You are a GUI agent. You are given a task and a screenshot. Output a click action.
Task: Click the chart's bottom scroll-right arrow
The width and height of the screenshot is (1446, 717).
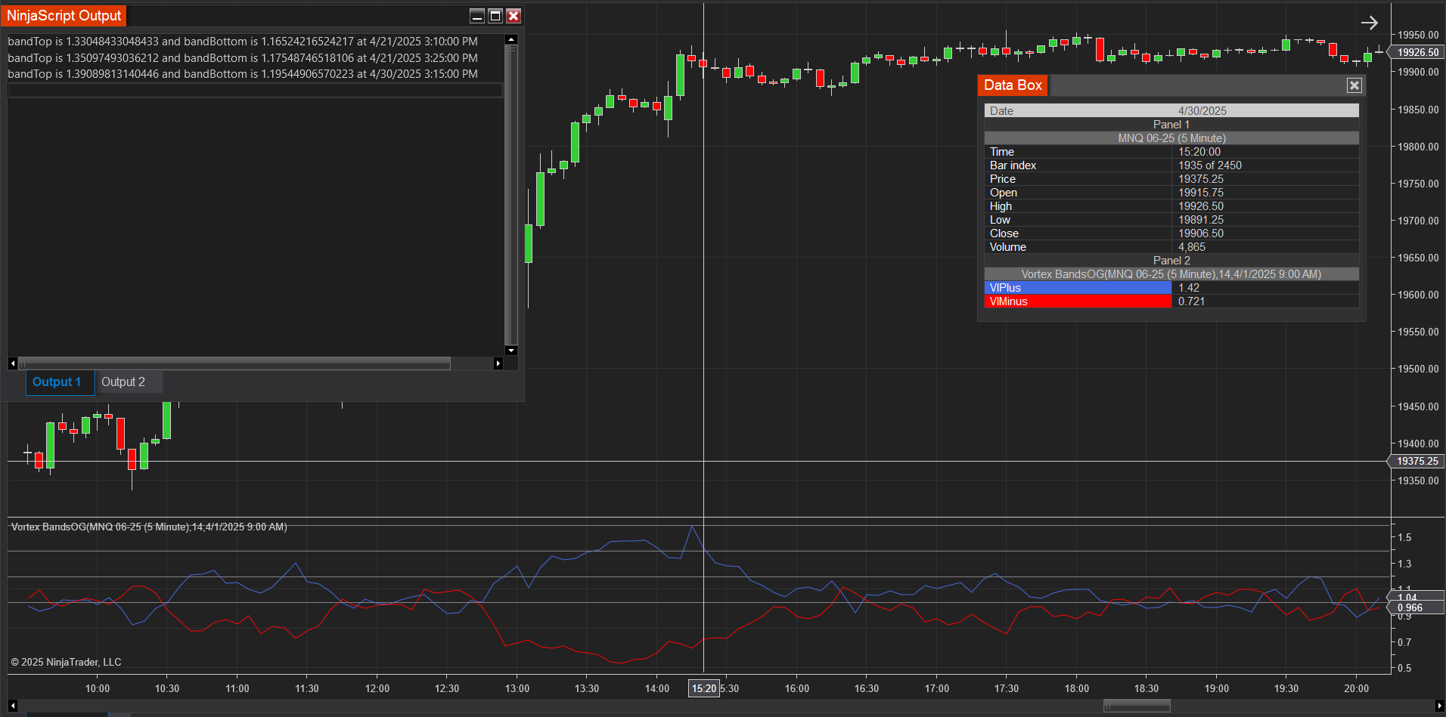(x=1439, y=706)
